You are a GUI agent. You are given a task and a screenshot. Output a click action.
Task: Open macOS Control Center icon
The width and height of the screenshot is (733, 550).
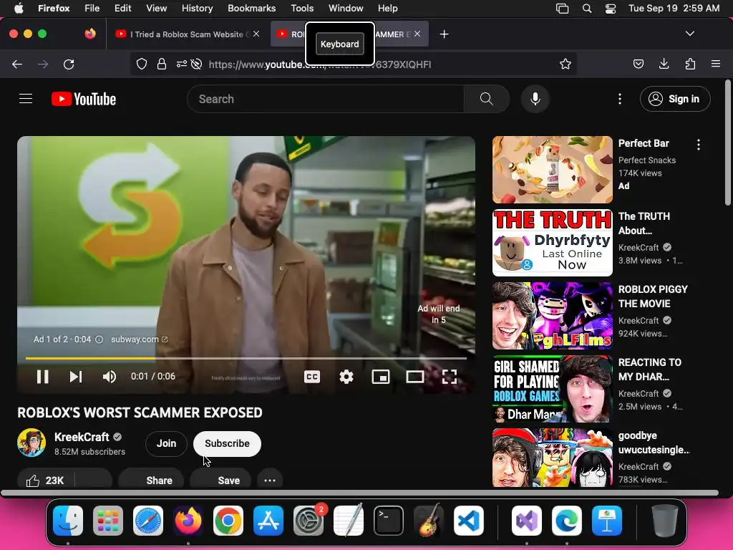point(611,9)
